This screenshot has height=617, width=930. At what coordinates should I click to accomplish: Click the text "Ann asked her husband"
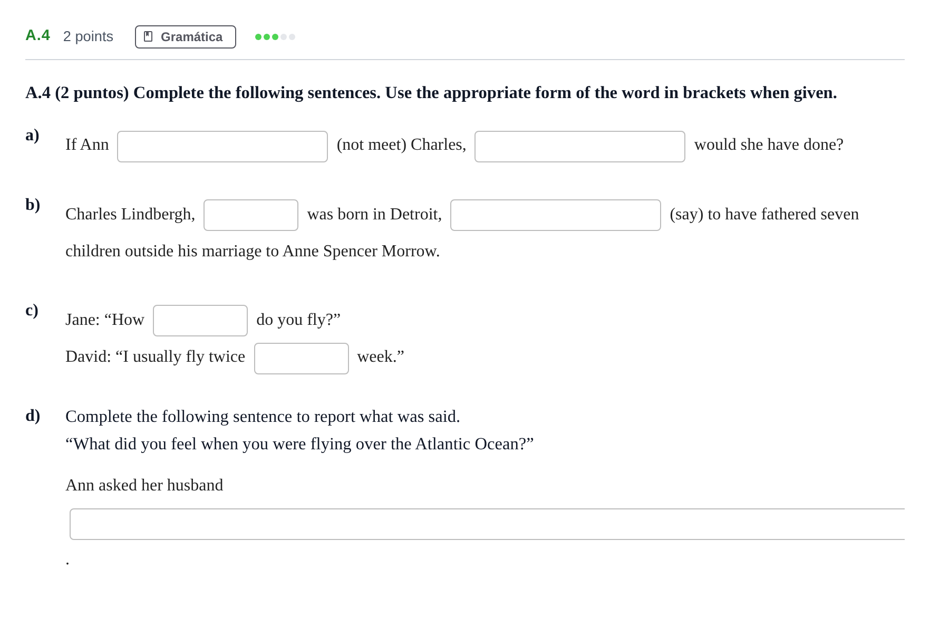pos(144,485)
